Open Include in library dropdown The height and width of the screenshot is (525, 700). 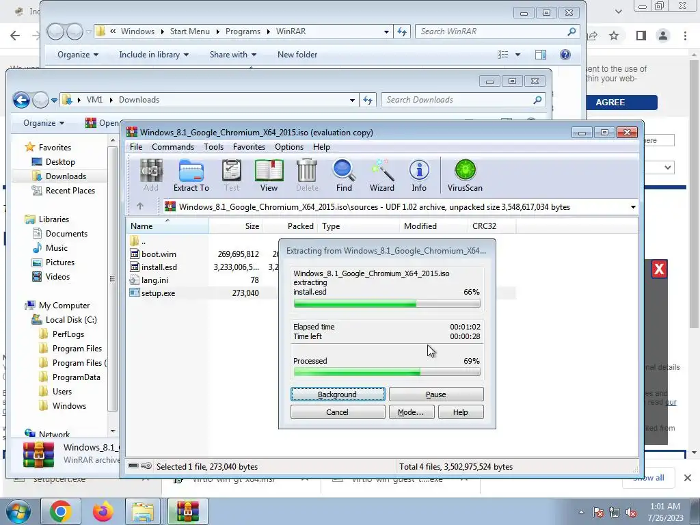154,55
